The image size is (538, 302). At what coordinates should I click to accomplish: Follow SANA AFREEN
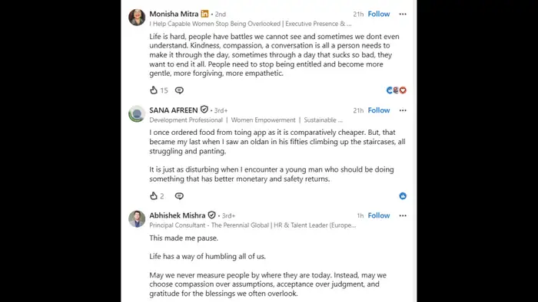click(379, 110)
